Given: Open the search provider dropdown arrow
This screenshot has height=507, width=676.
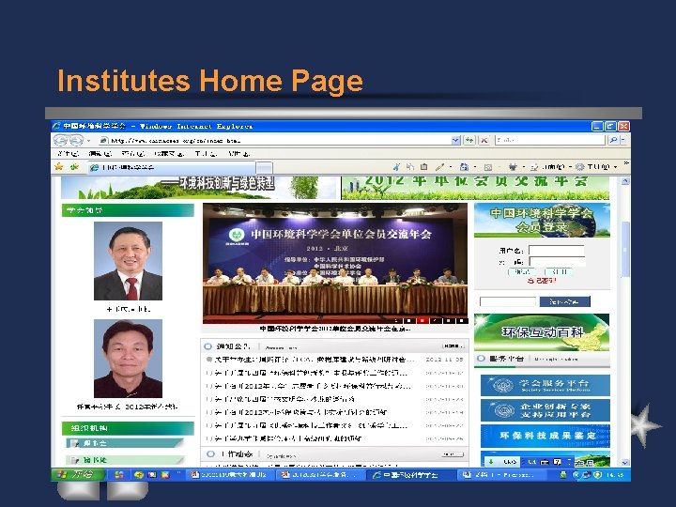Looking at the screenshot, I should pyautogui.click(x=623, y=140).
